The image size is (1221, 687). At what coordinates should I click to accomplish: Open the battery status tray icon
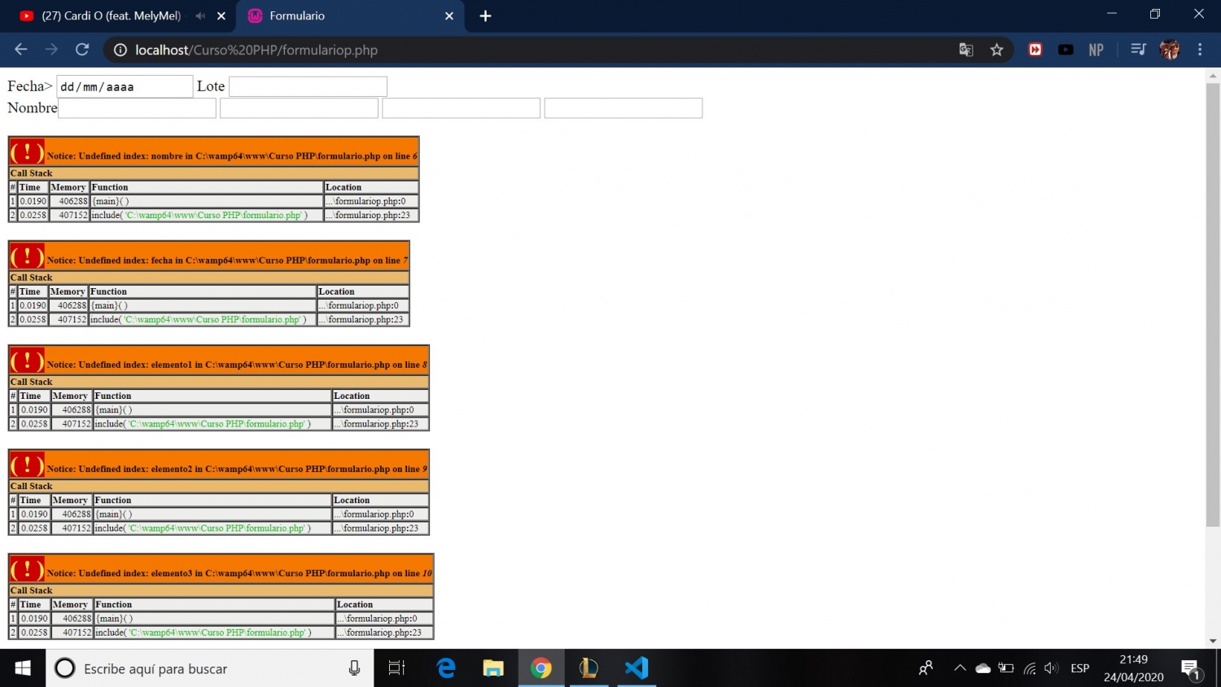tap(1006, 668)
